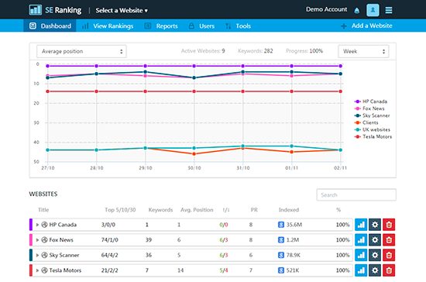The height and width of the screenshot is (282, 426).
Task: Click the Tesla Motors globe icon
Action: pyautogui.click(x=44, y=270)
